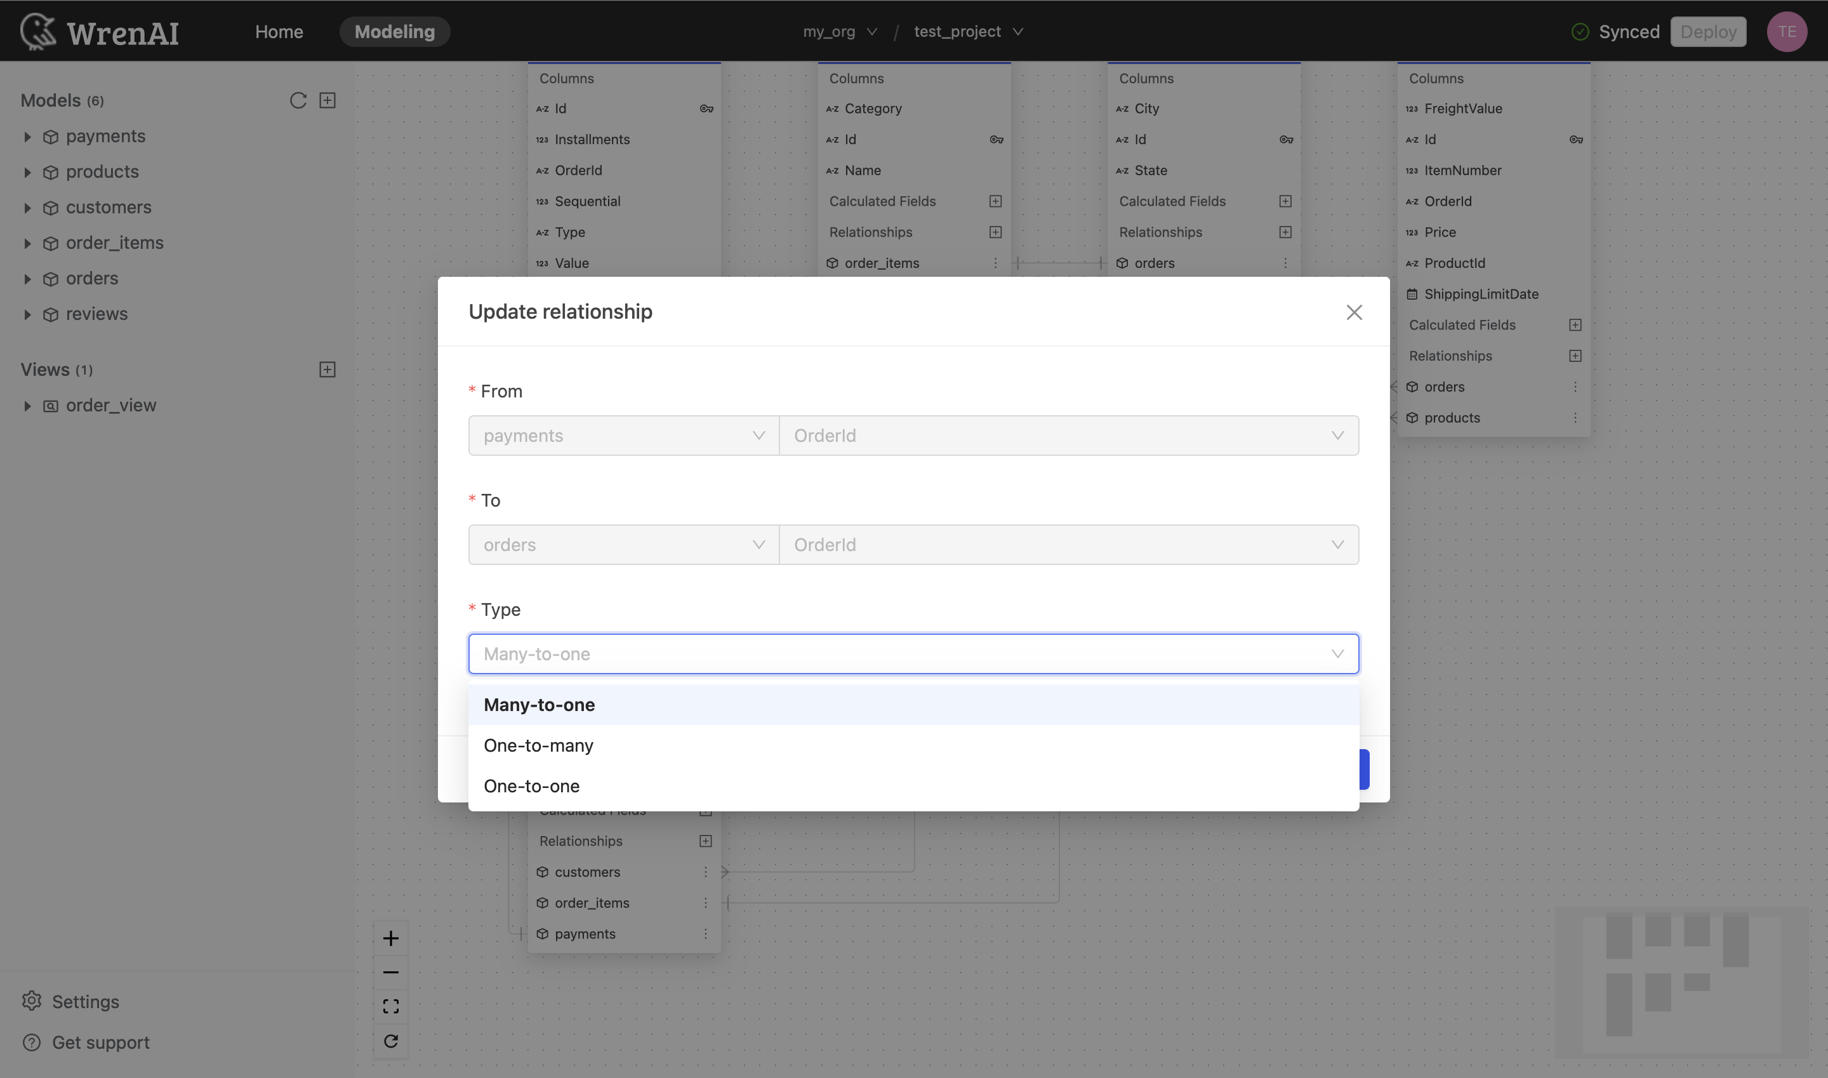Expand the order_items model in sidebar
Image resolution: width=1828 pixels, height=1078 pixels.
(x=27, y=243)
